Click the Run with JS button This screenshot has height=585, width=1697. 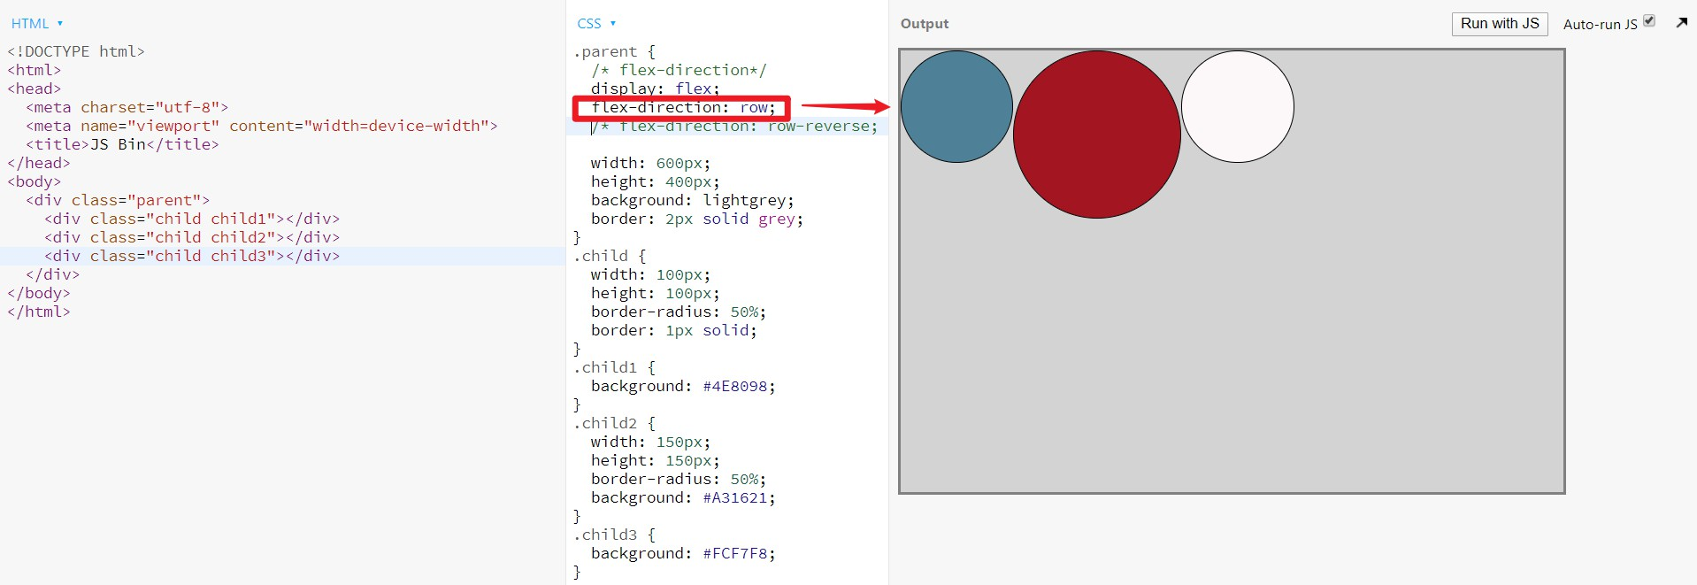point(1500,24)
